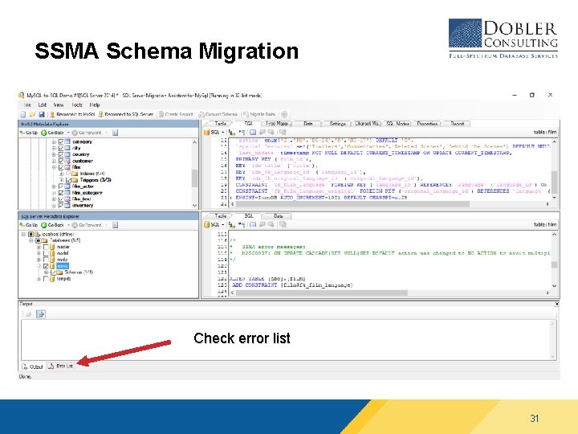578x434 pixels.
Task: Click the disabled icon after Migrate Data
Action: 284,114
